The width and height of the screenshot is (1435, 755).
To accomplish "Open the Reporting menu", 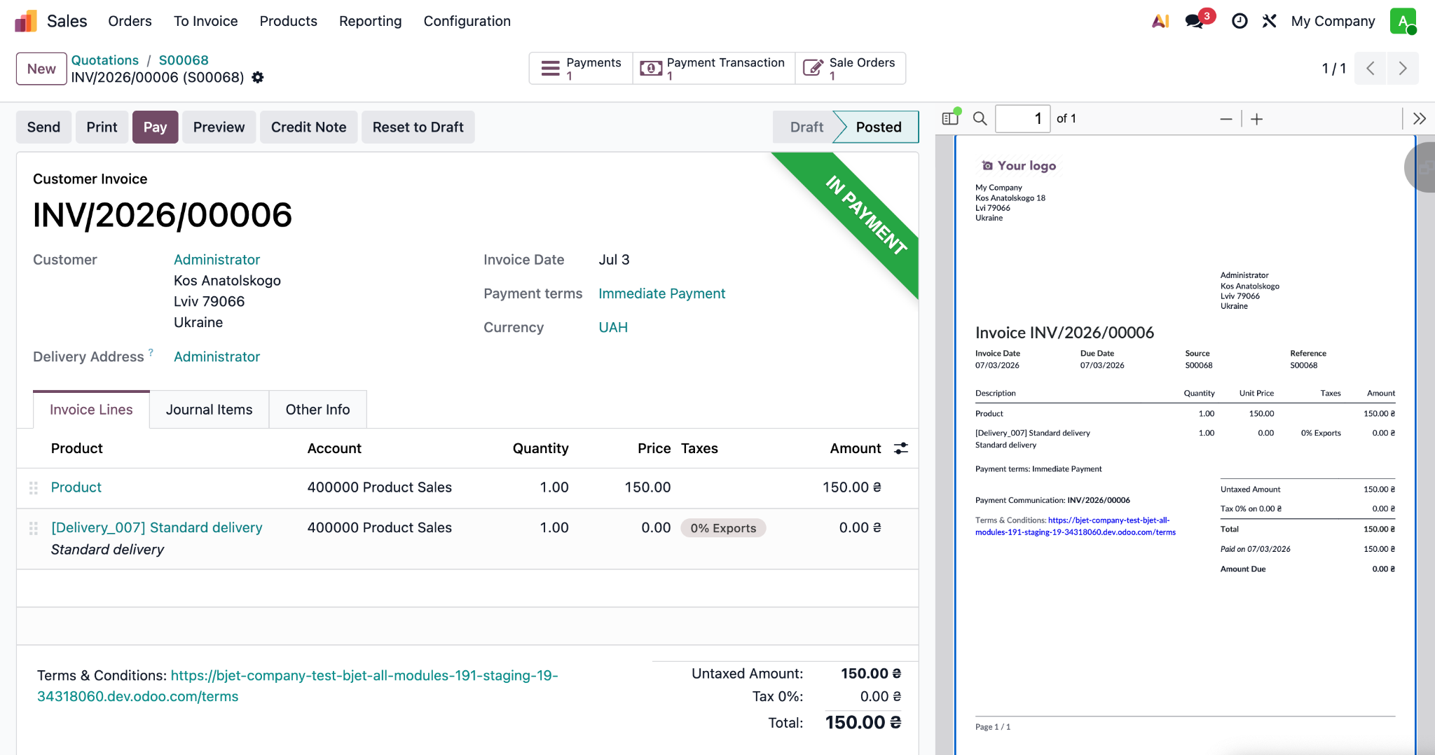I will [x=370, y=21].
